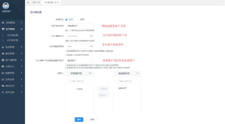The height and width of the screenshot is (124, 225).
Task: Click the 到右边 transfer button
Action: (103, 95)
